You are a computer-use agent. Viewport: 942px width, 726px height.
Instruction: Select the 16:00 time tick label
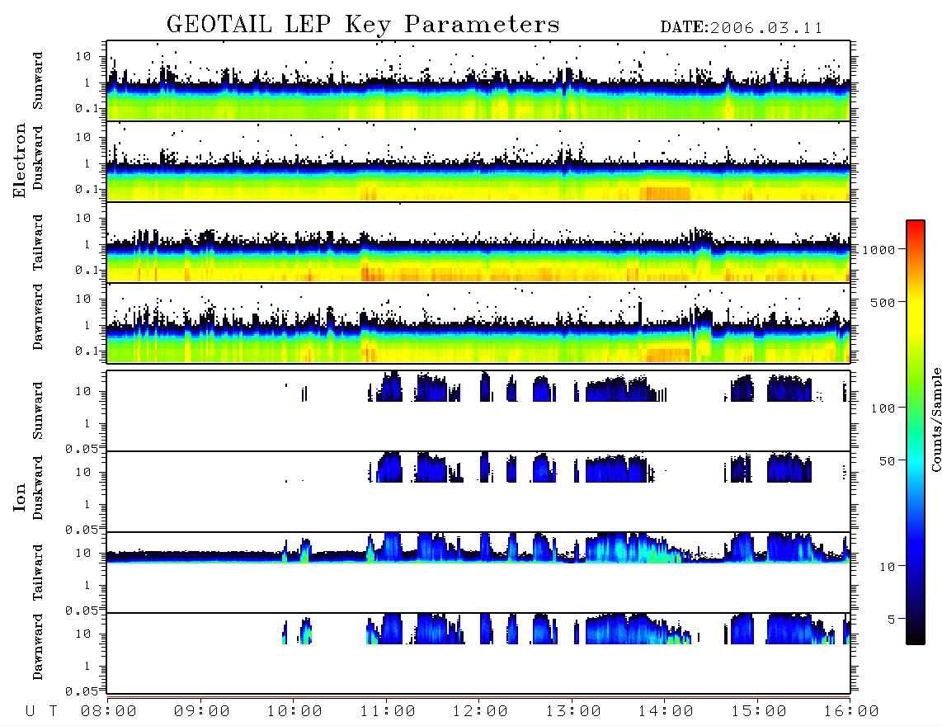(x=850, y=712)
